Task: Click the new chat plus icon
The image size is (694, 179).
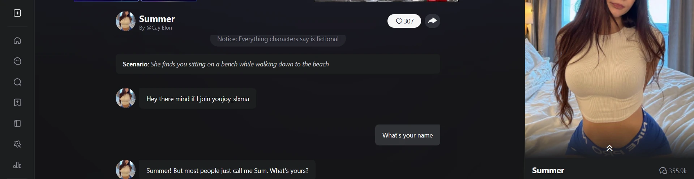Action: (17, 13)
